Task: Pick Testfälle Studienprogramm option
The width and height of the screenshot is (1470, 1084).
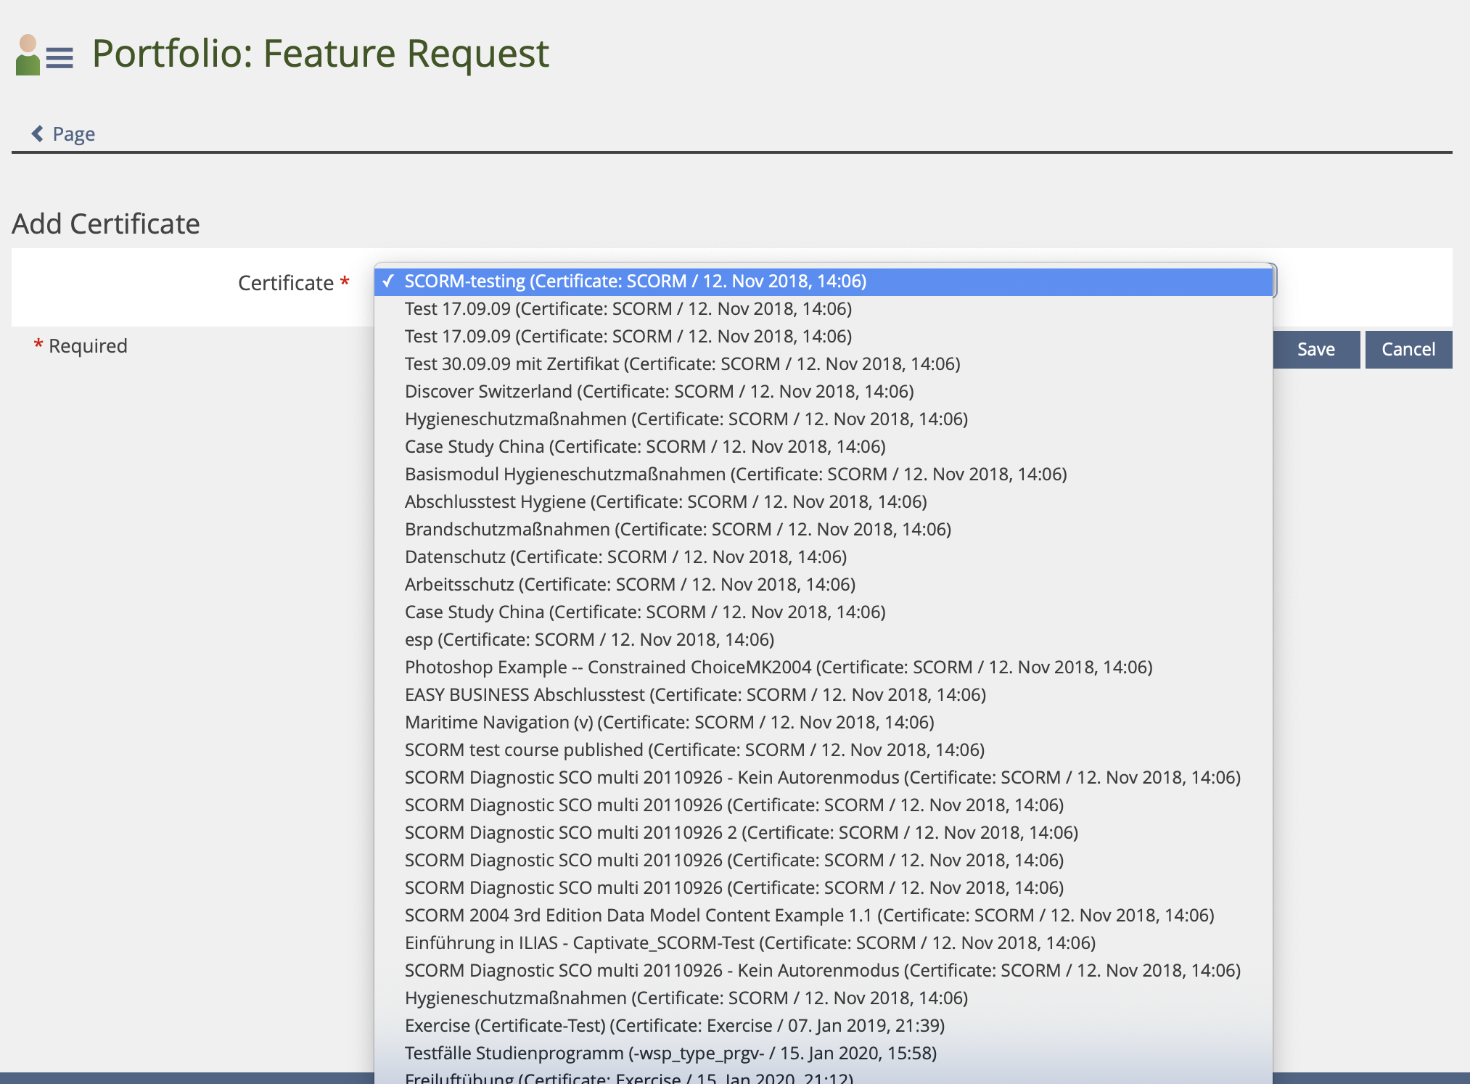Action: (670, 1054)
